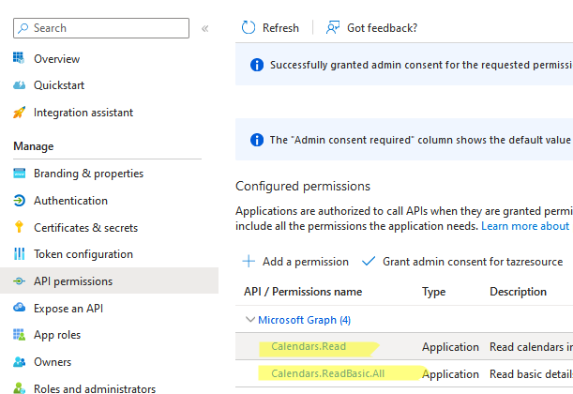Collapse the Microsoft Graph group chevron

250,320
